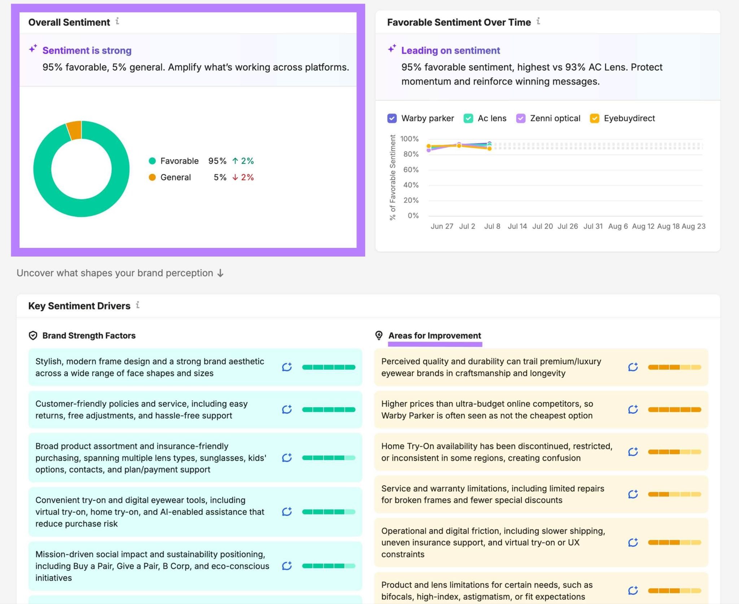Click the Sentiment is strong insight title
Screen dimensions: 739x604
tap(87, 51)
